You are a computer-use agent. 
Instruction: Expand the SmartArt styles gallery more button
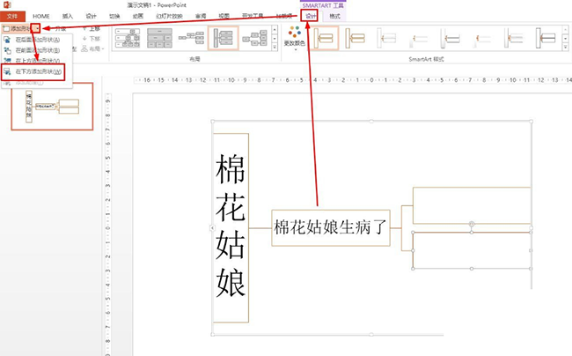(x=566, y=47)
